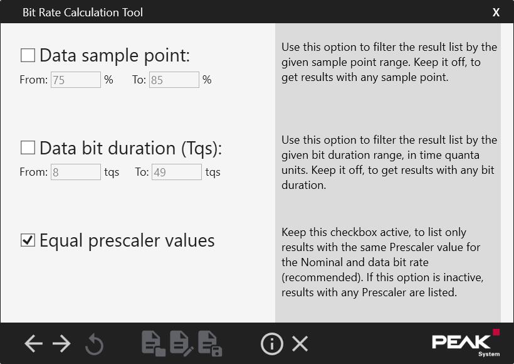Click the sample point To field showing 85

tap(174, 80)
